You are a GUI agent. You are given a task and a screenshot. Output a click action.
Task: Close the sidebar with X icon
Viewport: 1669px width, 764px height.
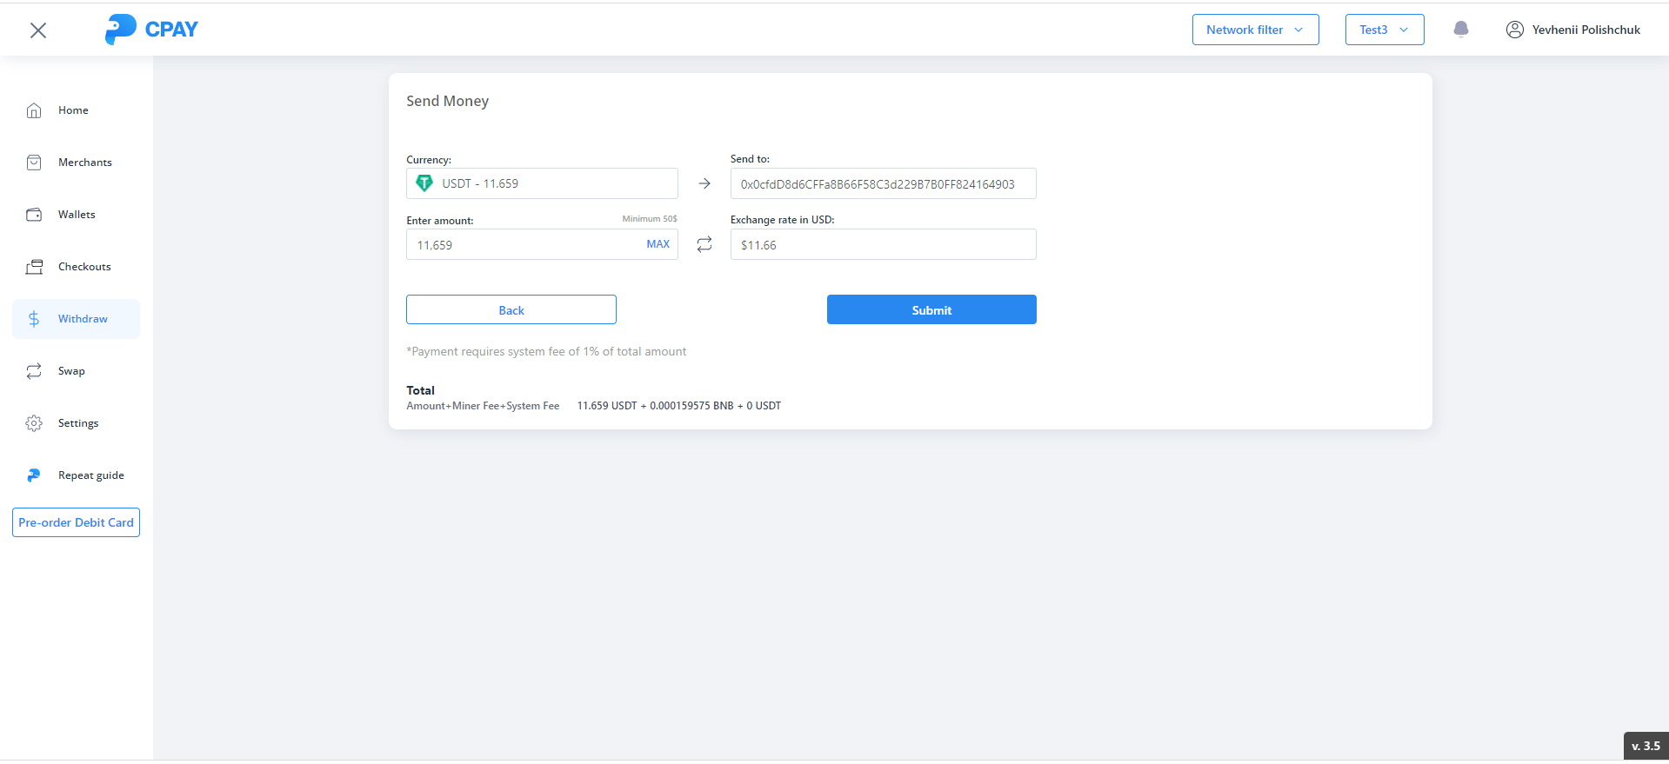pos(38,30)
